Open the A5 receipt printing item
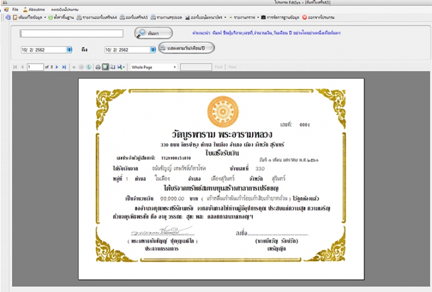The image size is (432, 292). click(x=134, y=17)
